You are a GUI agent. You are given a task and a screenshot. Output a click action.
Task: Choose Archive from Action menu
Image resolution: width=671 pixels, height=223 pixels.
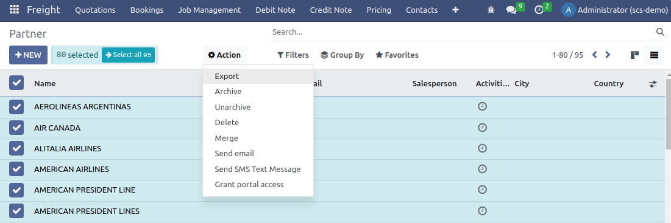(258, 92)
